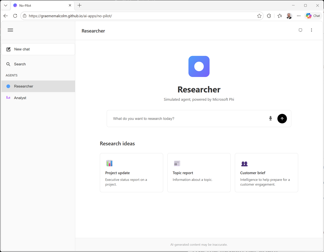Click the large Researcher logo icon
324x252 pixels.
[199, 66]
